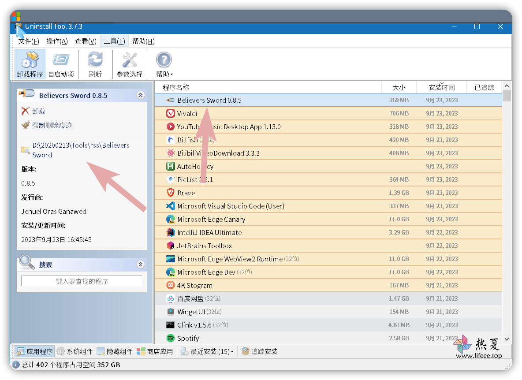Switch to 商店应用 tab

point(155,351)
